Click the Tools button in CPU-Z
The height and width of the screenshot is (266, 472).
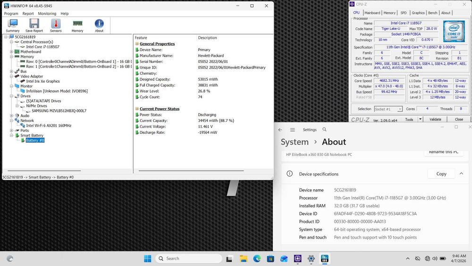(409, 119)
